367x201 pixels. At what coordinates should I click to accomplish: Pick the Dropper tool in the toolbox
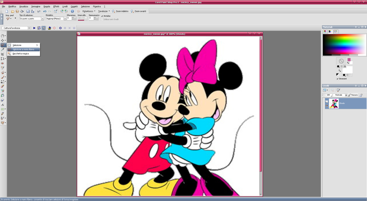[x=2, y=50]
